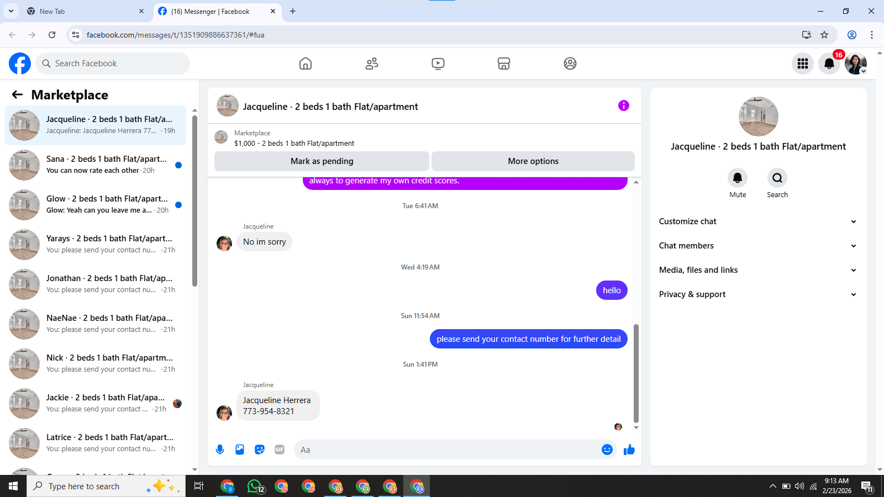Open Sana conversation in the list
The image size is (884, 497).
(x=95, y=165)
